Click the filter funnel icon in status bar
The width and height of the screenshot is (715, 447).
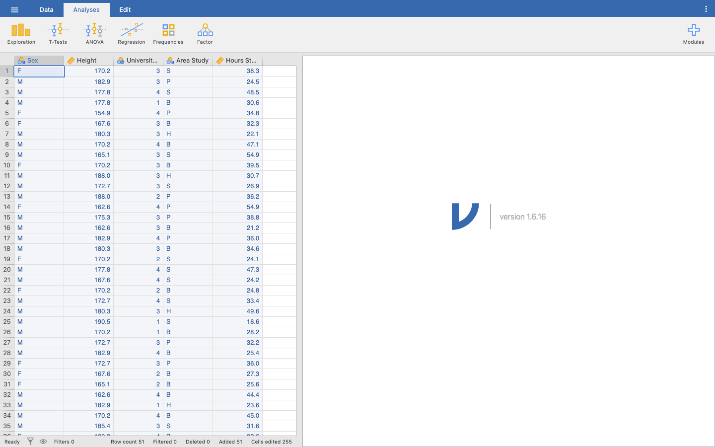30,442
